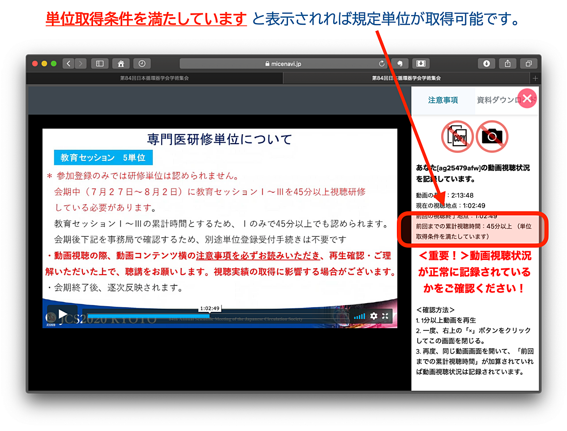Go forward with Safari's forward arrow

click(81, 64)
